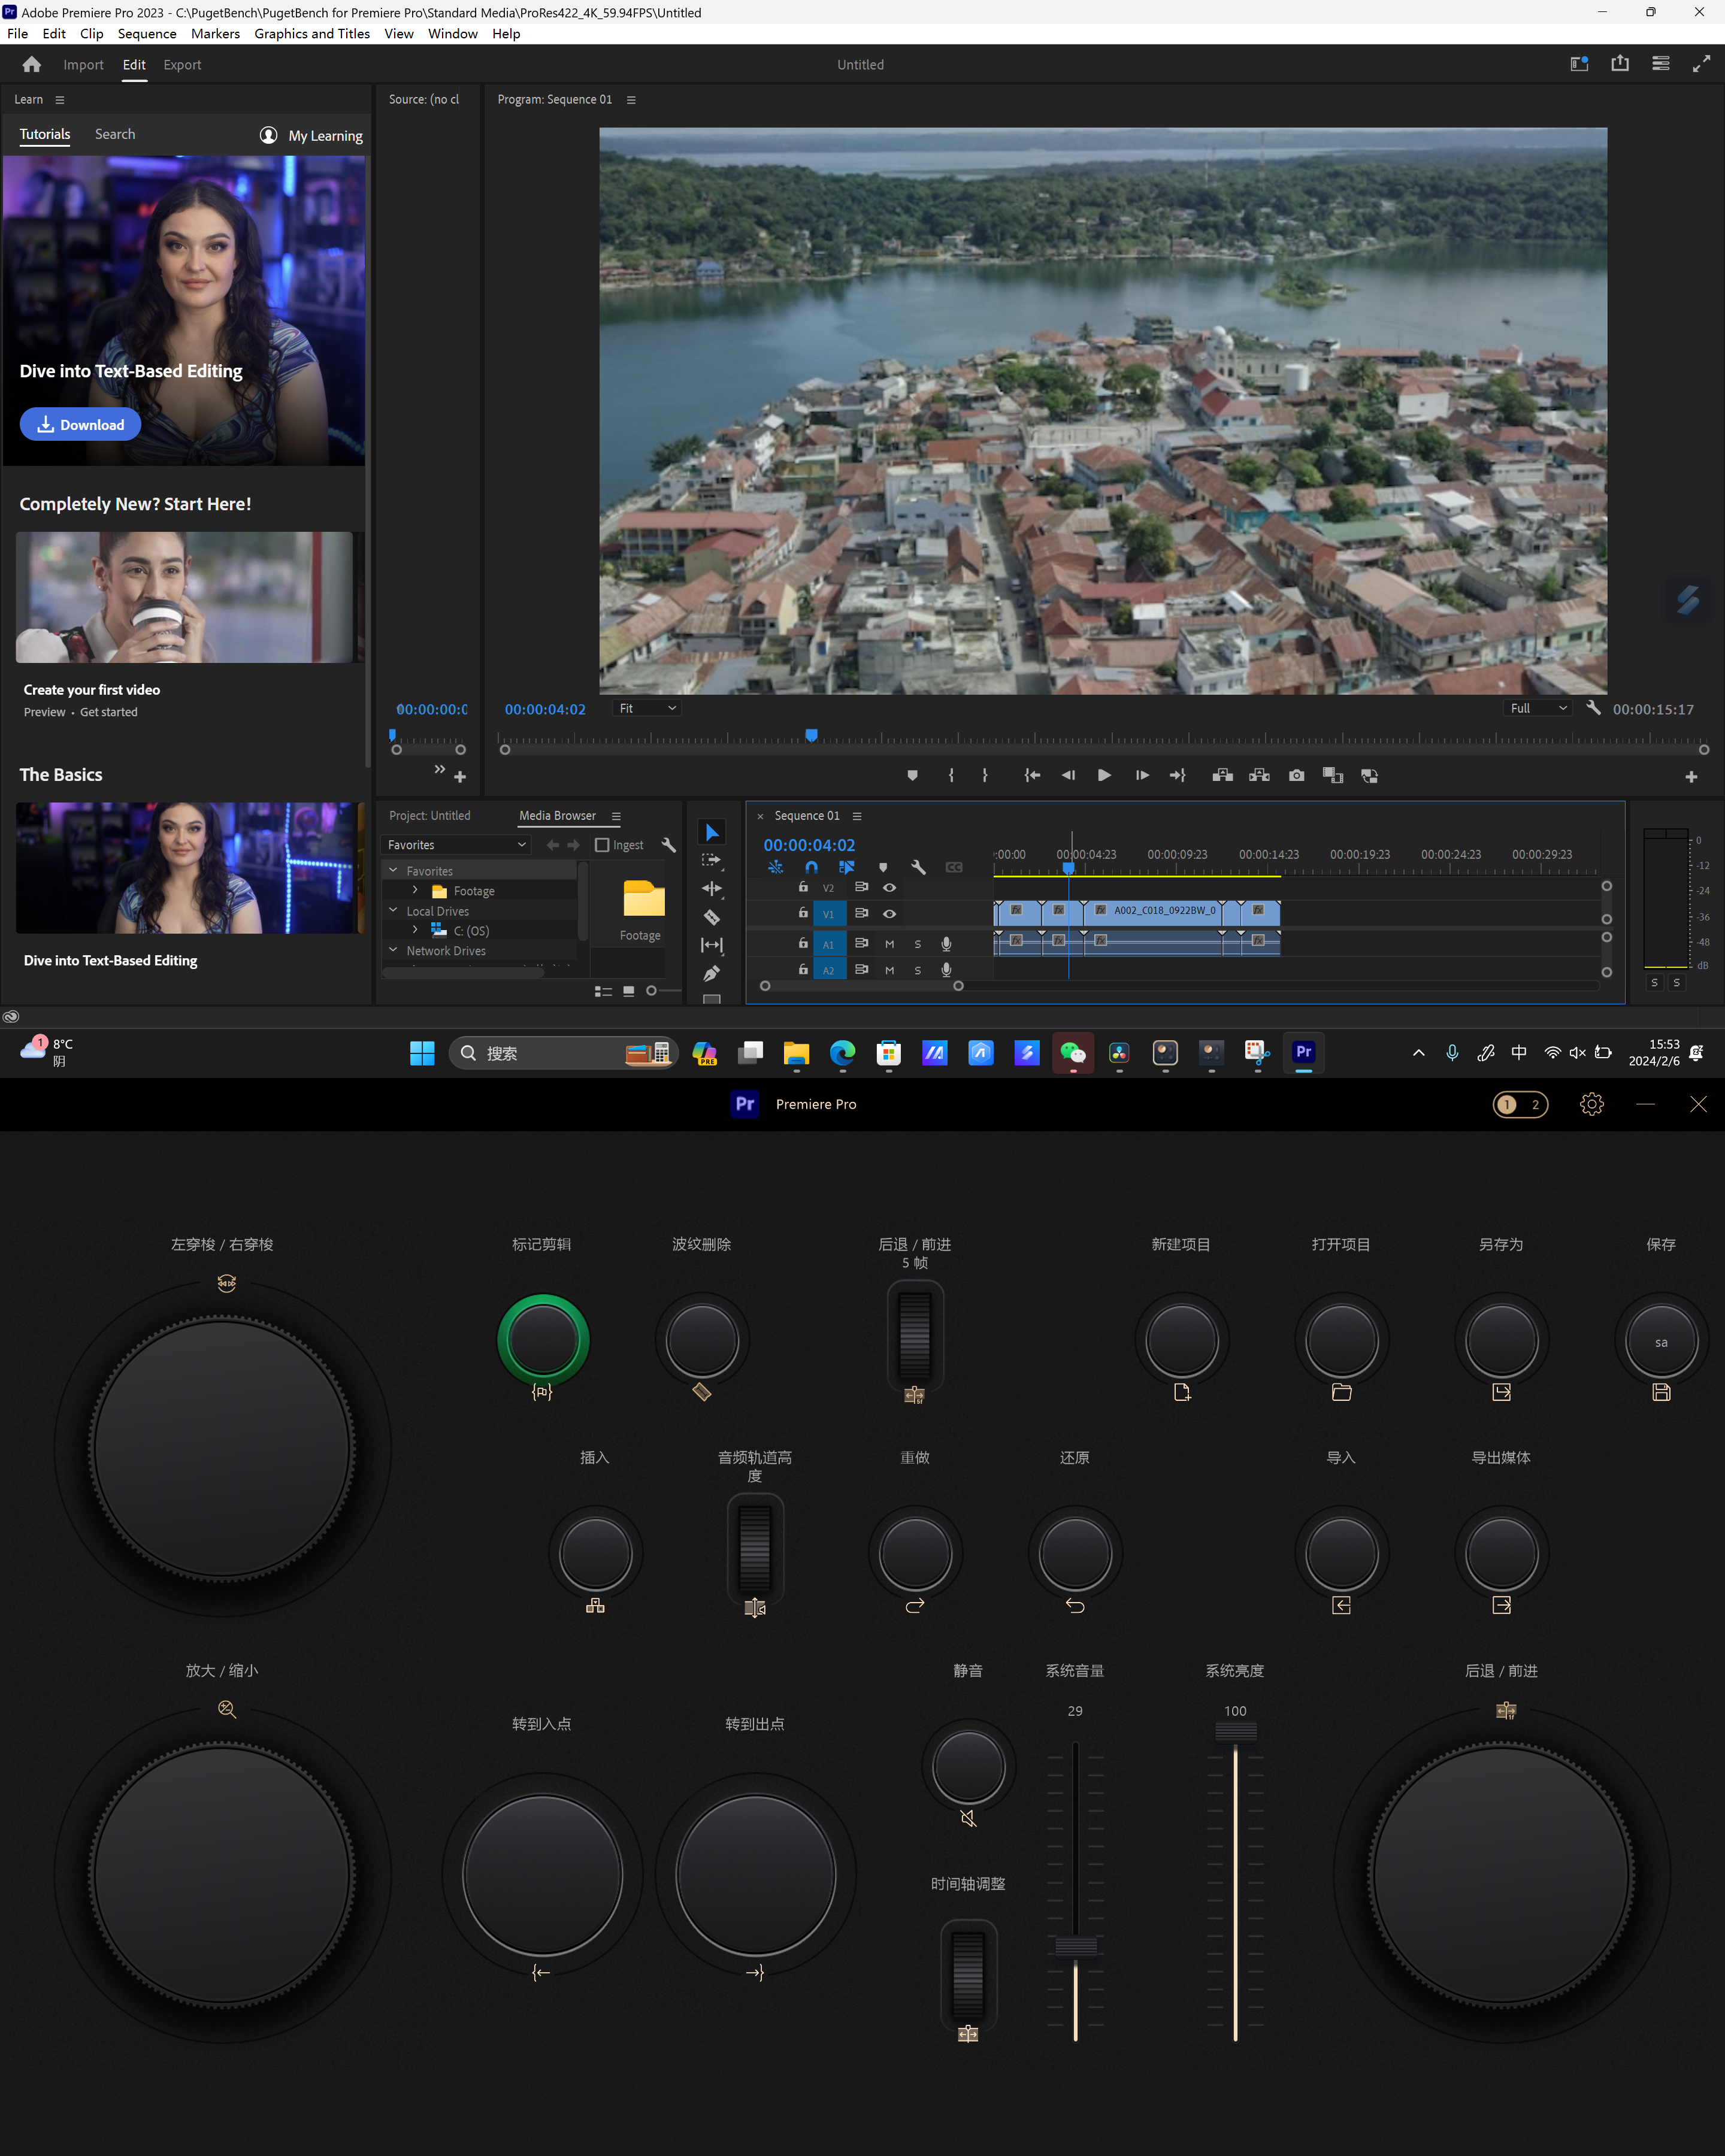Click Go to Out in Program monitor
This screenshot has height=2156, width=1725.
[1177, 775]
